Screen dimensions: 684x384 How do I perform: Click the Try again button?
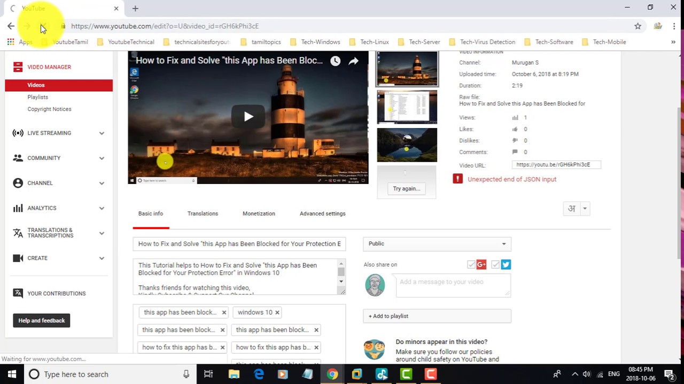click(x=407, y=188)
